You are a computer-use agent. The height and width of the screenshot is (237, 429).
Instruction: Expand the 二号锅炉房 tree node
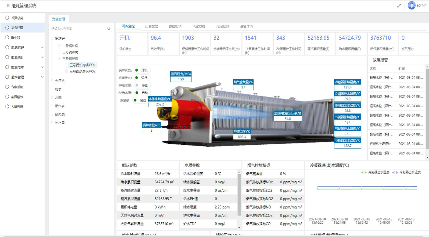59,52
